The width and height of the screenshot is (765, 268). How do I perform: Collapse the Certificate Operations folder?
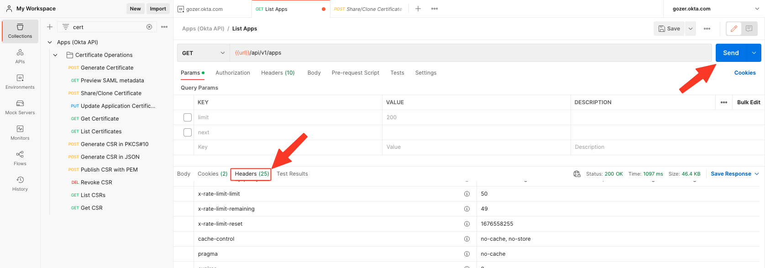[x=55, y=55]
